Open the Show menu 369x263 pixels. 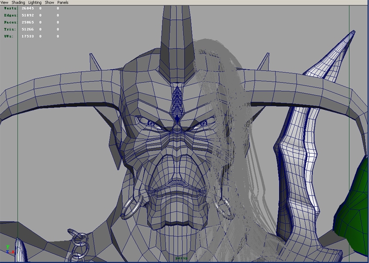coord(49,3)
